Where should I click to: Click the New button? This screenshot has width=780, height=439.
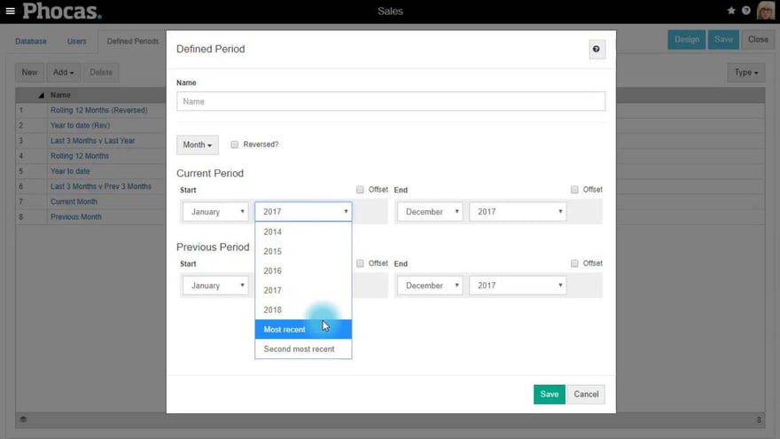30,73
